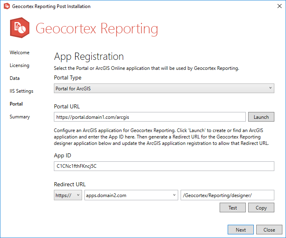Screen dimensions: 286x238
Task: Click the App ID label
Action: (x=62, y=156)
